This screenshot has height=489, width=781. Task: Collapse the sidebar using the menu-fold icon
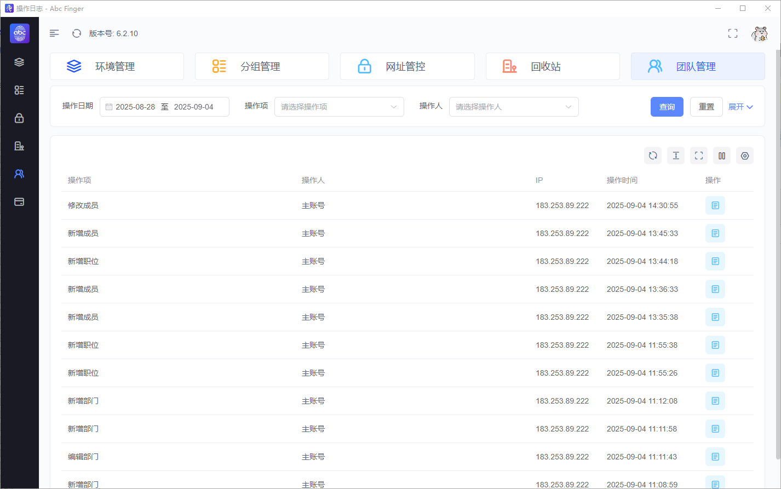tap(54, 33)
